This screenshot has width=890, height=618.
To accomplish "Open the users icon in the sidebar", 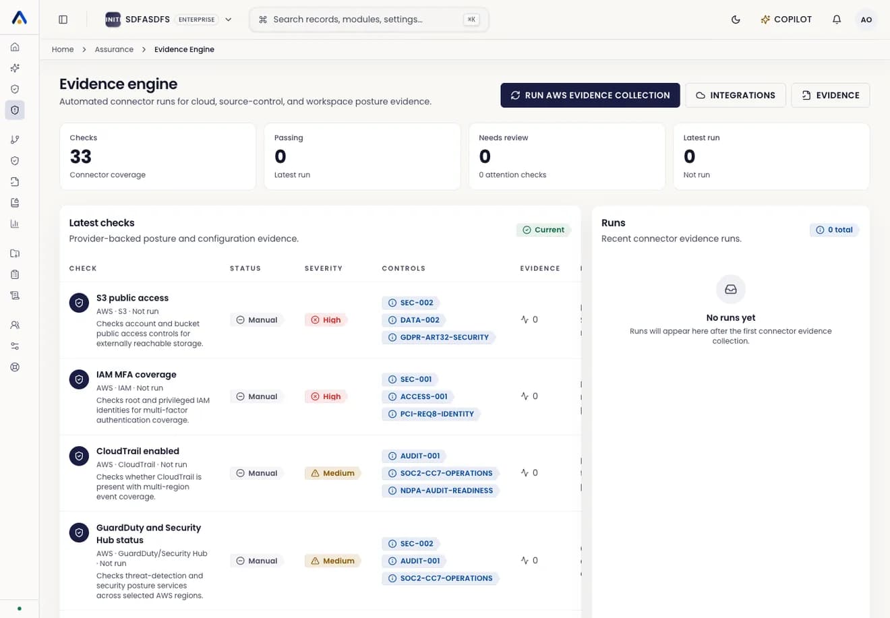I will (x=15, y=325).
